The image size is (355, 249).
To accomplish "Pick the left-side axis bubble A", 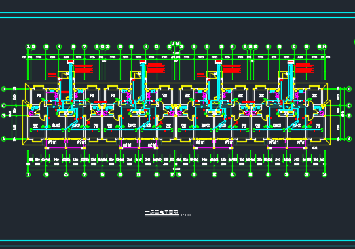I will coord(4,139).
